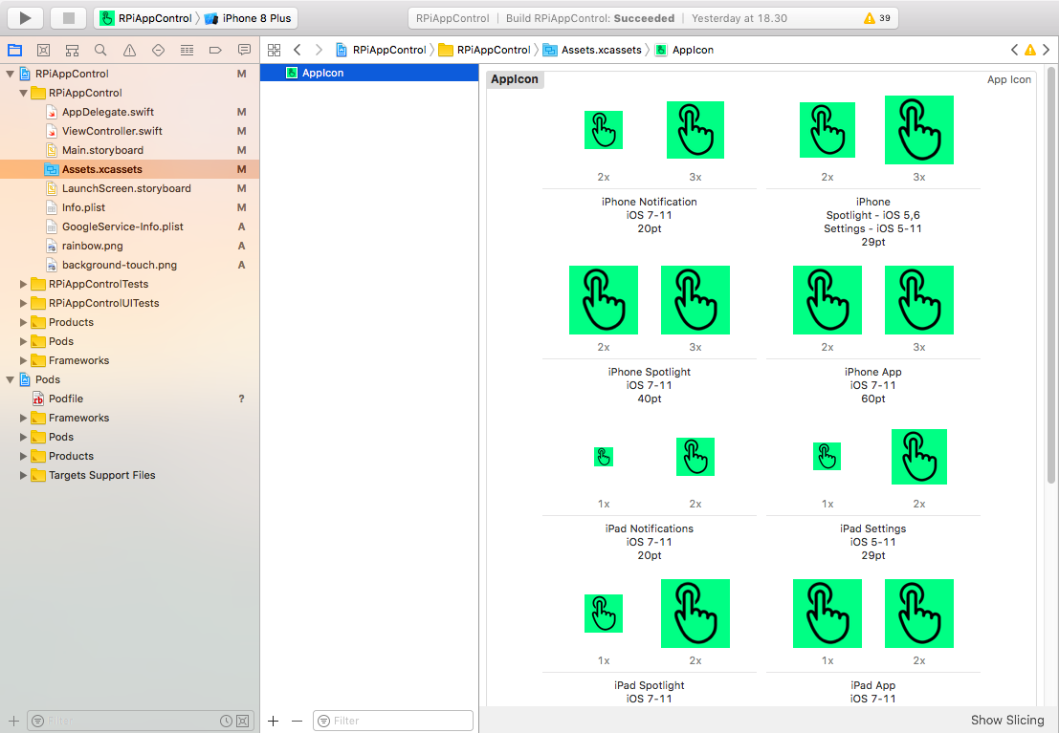The width and height of the screenshot is (1059, 733).
Task: Select the Test navigator
Action: [x=157, y=49]
